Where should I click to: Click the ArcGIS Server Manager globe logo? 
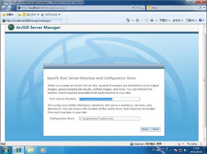click(x=11, y=27)
